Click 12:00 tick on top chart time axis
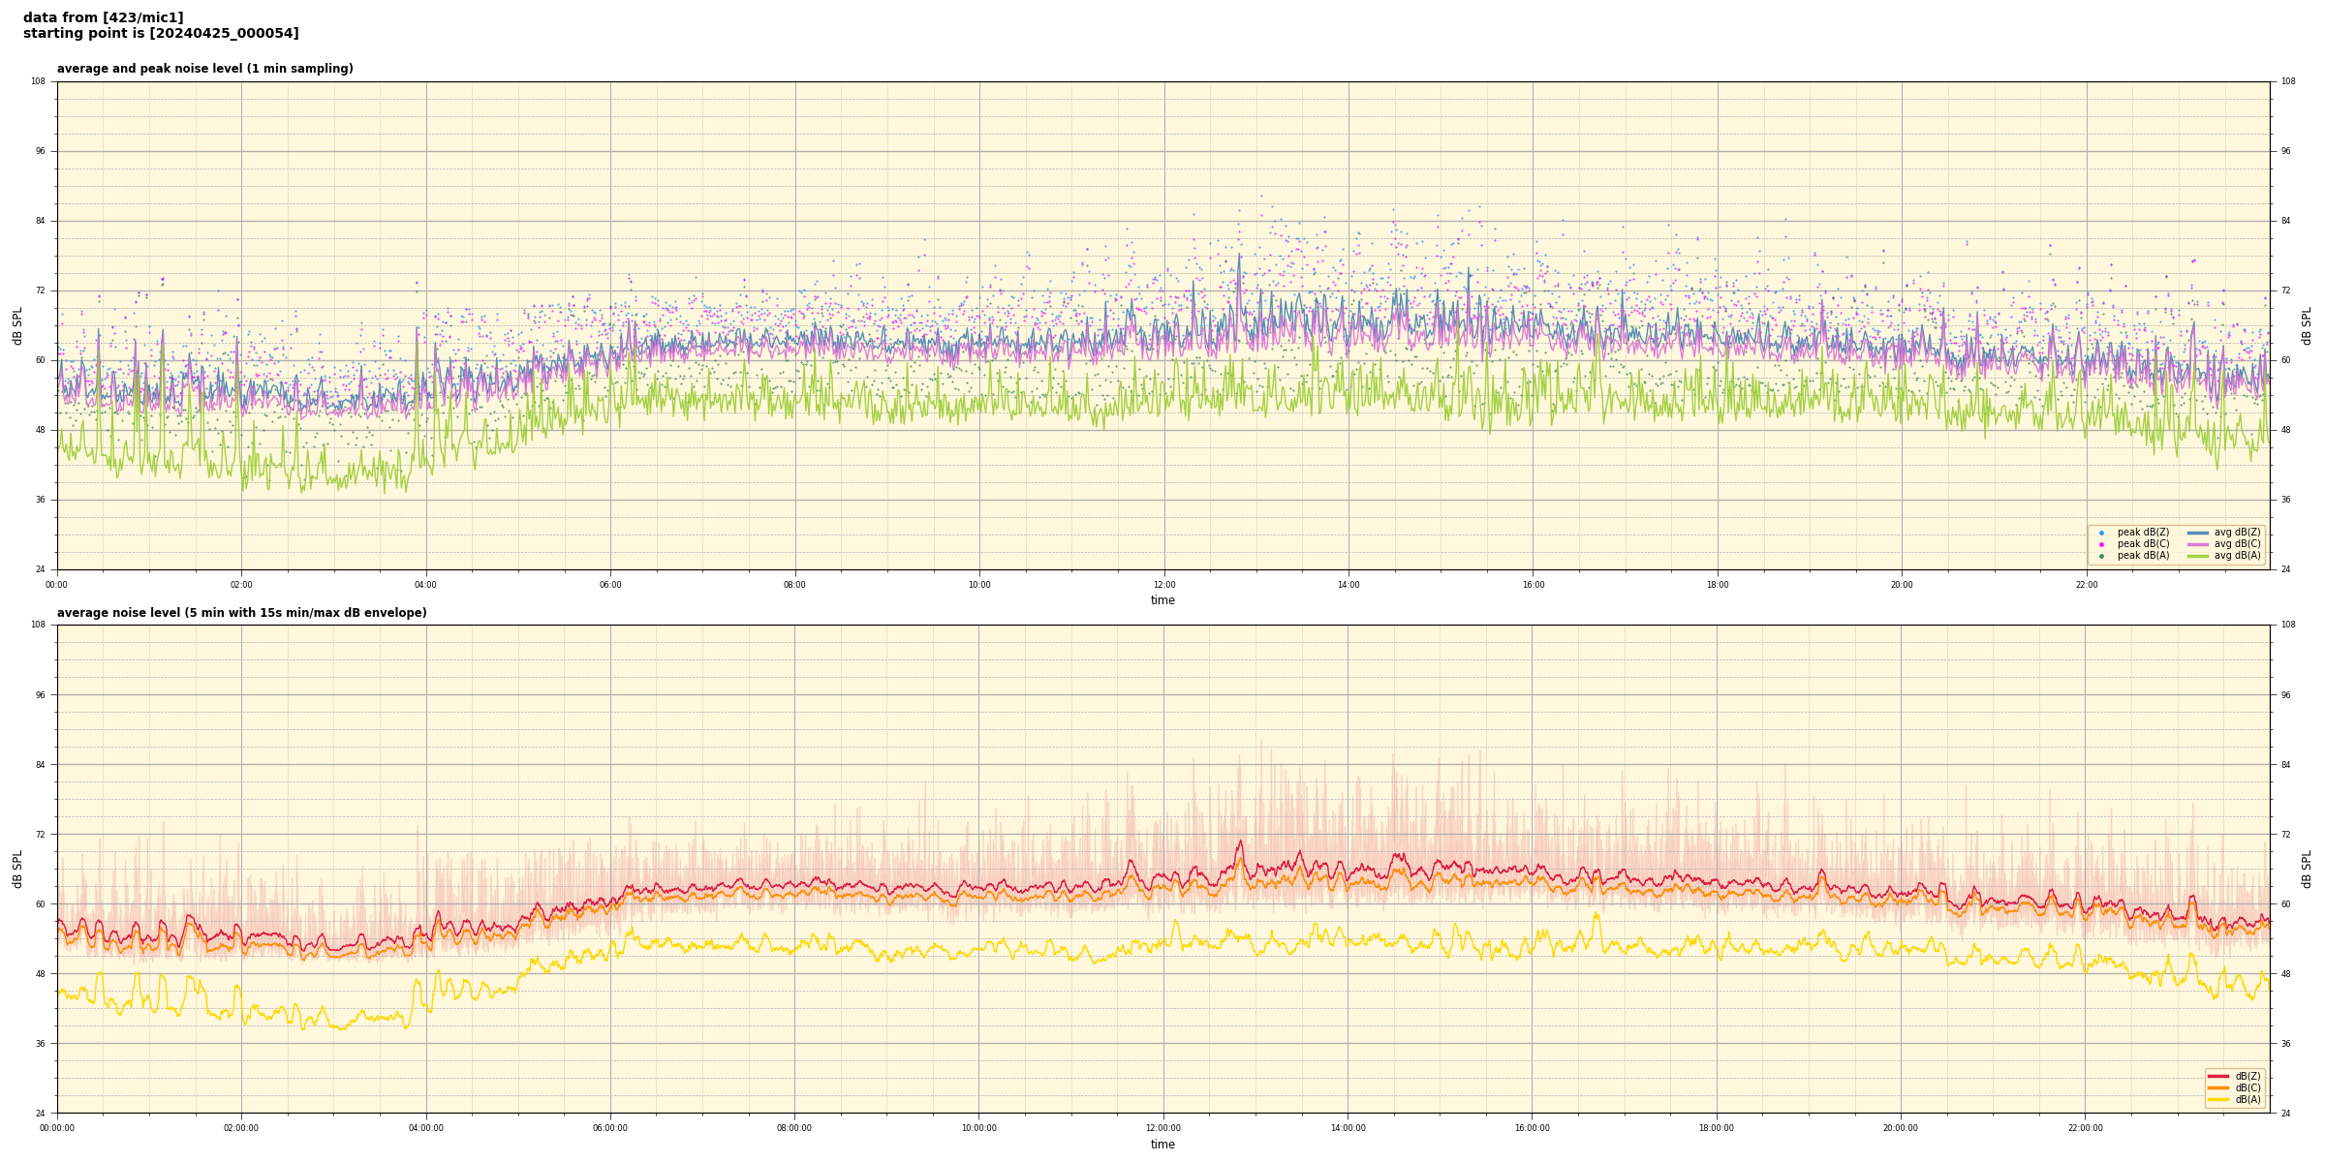 (1163, 585)
